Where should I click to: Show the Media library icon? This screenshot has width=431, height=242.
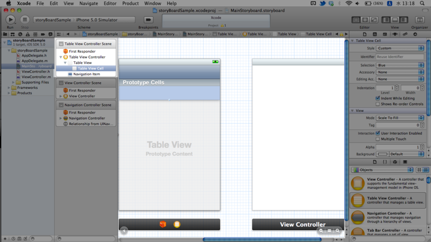tap(405, 162)
